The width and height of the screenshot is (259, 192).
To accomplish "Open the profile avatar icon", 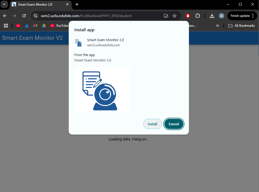I will [x=221, y=16].
